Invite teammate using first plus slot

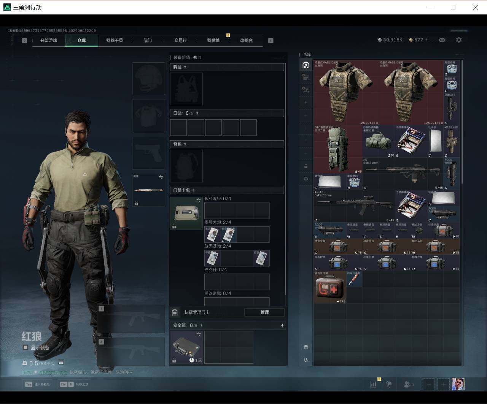point(429,384)
